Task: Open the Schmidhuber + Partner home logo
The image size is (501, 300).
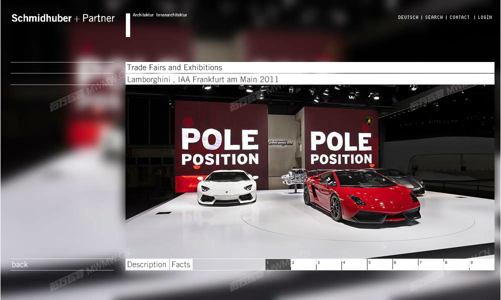Action: [x=63, y=18]
